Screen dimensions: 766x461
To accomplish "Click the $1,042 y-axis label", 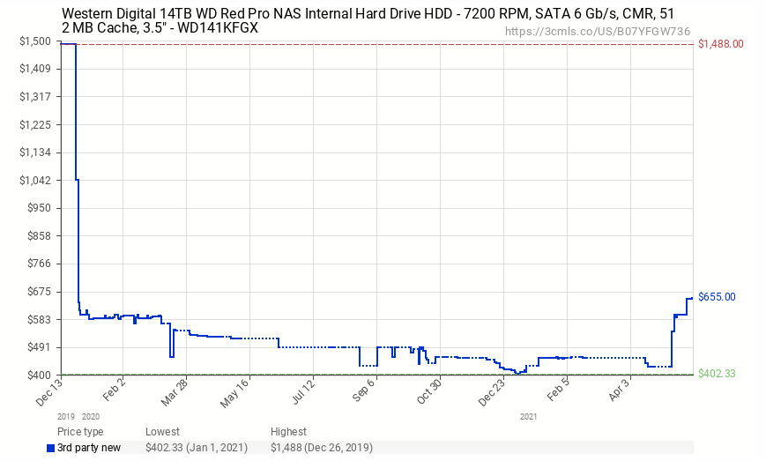I will (35, 180).
